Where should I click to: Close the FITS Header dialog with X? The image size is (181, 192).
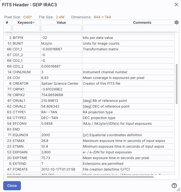tap(176, 4)
